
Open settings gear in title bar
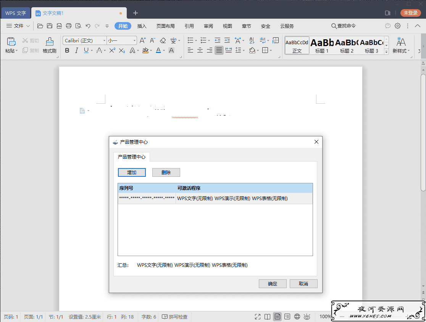coord(397,26)
